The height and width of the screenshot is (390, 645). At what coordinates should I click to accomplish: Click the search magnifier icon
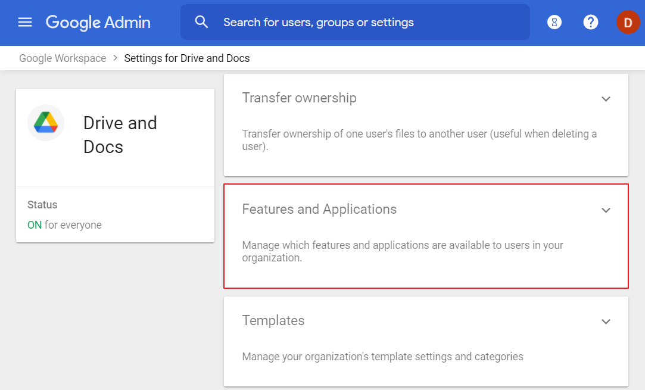click(202, 23)
